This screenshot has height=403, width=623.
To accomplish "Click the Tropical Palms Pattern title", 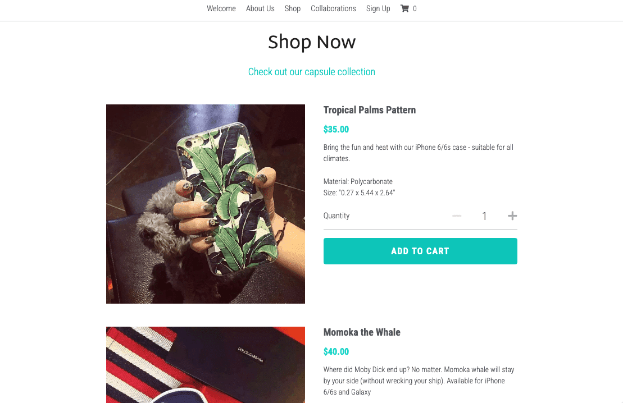I will [370, 110].
